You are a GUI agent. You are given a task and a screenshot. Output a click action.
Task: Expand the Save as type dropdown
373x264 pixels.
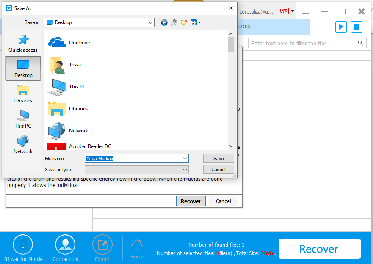tap(185, 170)
